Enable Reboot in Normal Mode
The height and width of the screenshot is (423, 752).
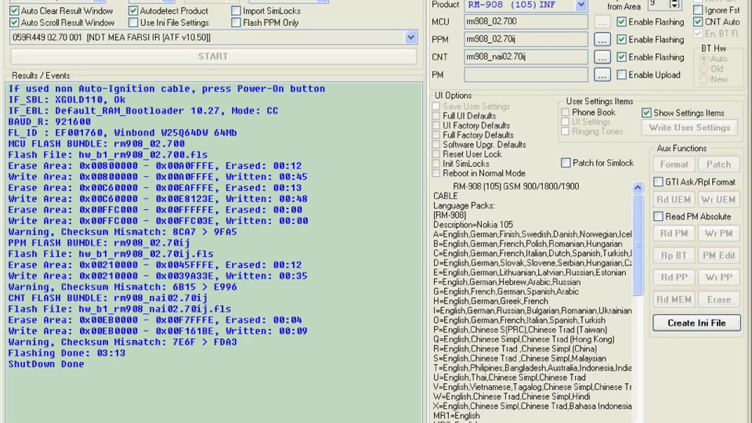tap(436, 173)
